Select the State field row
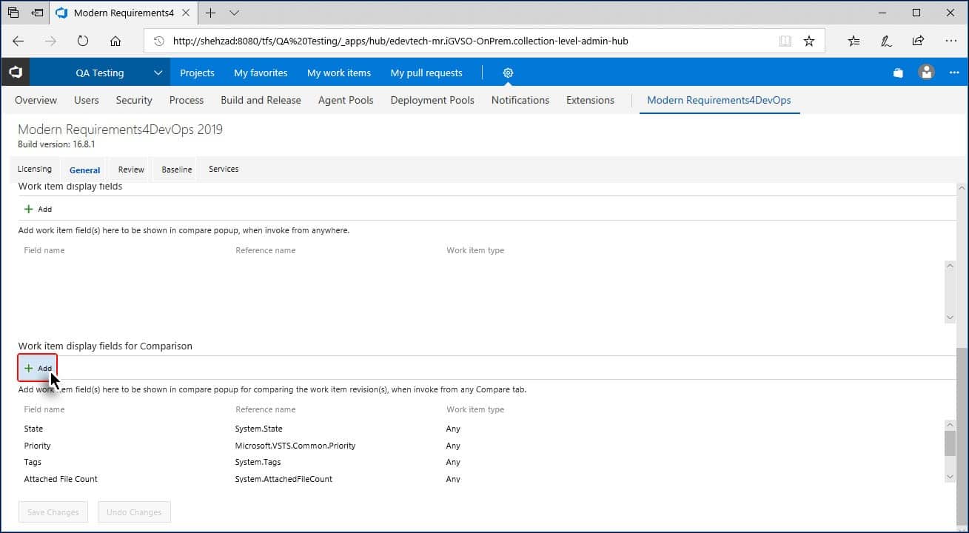 coord(480,429)
